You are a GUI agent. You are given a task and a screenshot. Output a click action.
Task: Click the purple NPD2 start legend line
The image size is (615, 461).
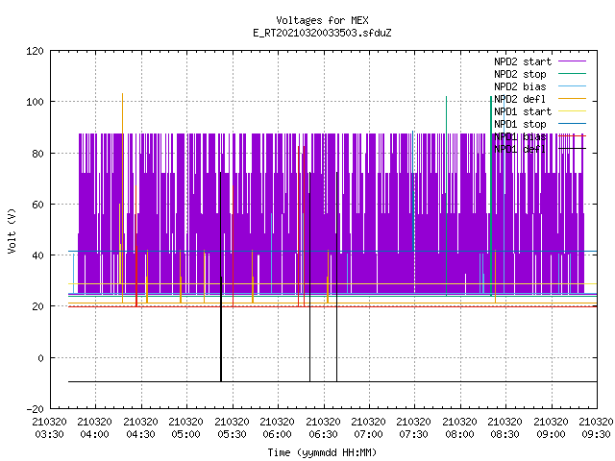[x=572, y=61]
